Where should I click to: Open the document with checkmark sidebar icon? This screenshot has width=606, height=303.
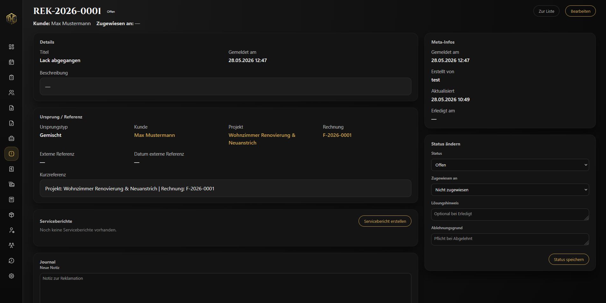click(x=11, y=123)
